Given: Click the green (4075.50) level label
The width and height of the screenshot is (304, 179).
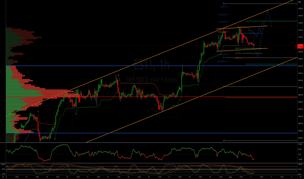Looking at the screenshot, I should tap(238, 53).
